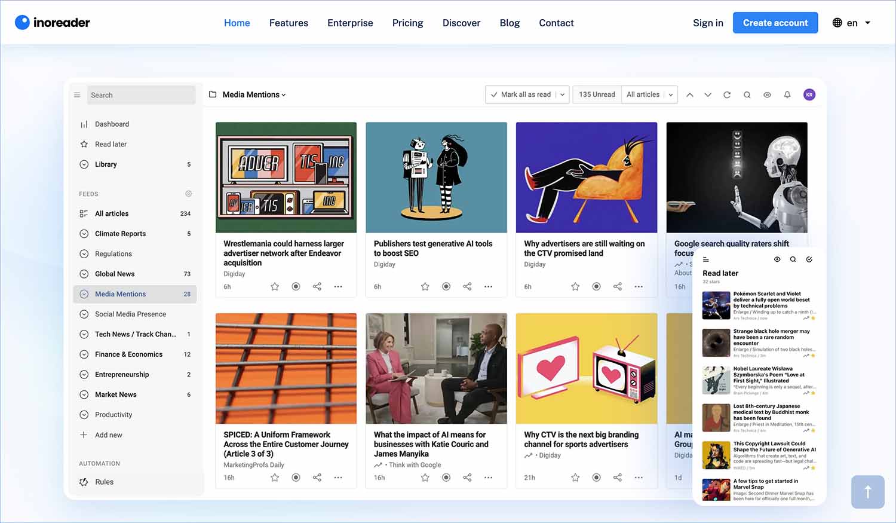Open more options on the SPICED article
The image size is (896, 523).
[338, 478]
